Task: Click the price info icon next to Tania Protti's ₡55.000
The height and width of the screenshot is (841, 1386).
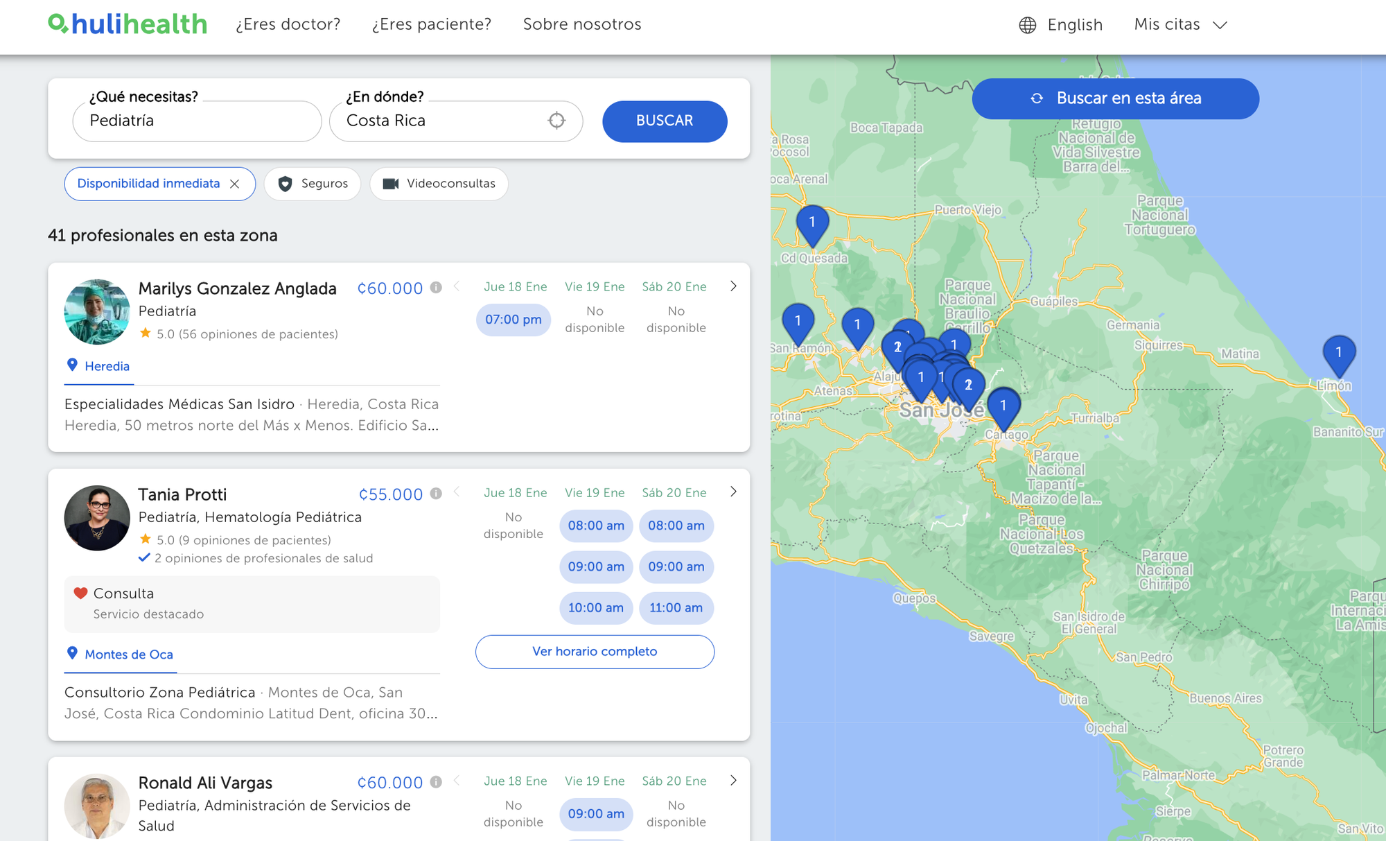Action: tap(436, 493)
